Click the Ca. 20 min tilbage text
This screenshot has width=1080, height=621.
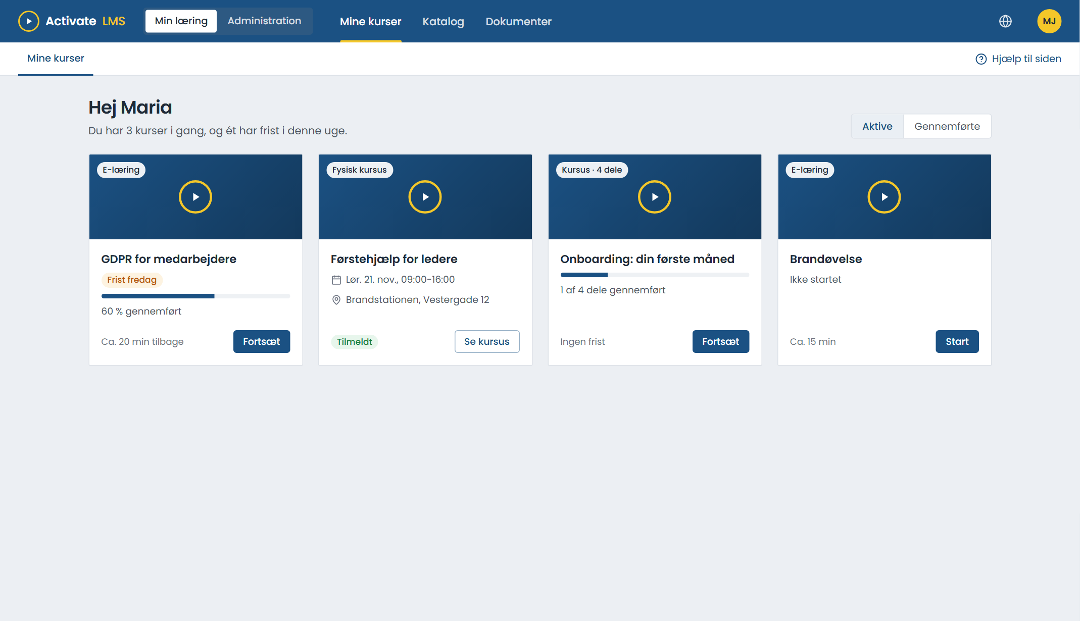(x=142, y=342)
